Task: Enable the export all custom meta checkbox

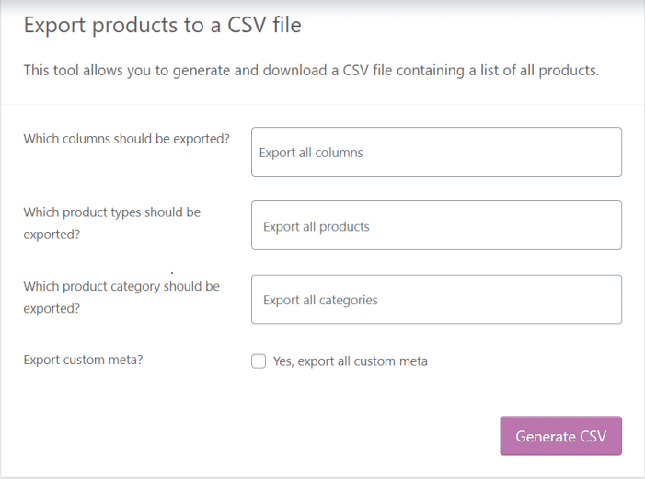Action: (259, 361)
